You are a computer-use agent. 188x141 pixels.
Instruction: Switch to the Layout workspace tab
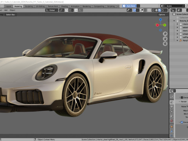(9, 6)
